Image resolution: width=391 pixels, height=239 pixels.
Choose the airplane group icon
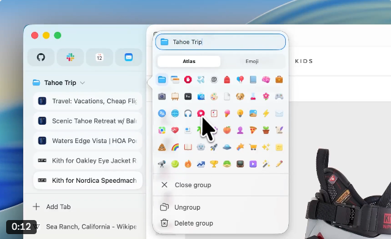[201, 79]
